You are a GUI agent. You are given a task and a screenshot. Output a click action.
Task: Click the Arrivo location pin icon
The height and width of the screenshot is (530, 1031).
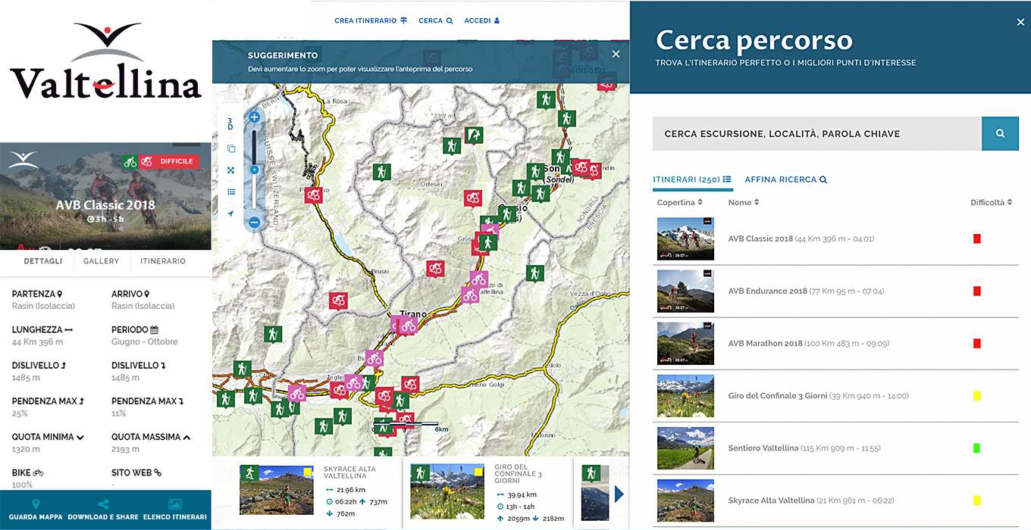[x=147, y=294]
